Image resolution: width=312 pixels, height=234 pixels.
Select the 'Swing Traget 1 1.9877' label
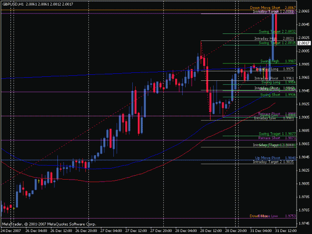click(x=277, y=134)
